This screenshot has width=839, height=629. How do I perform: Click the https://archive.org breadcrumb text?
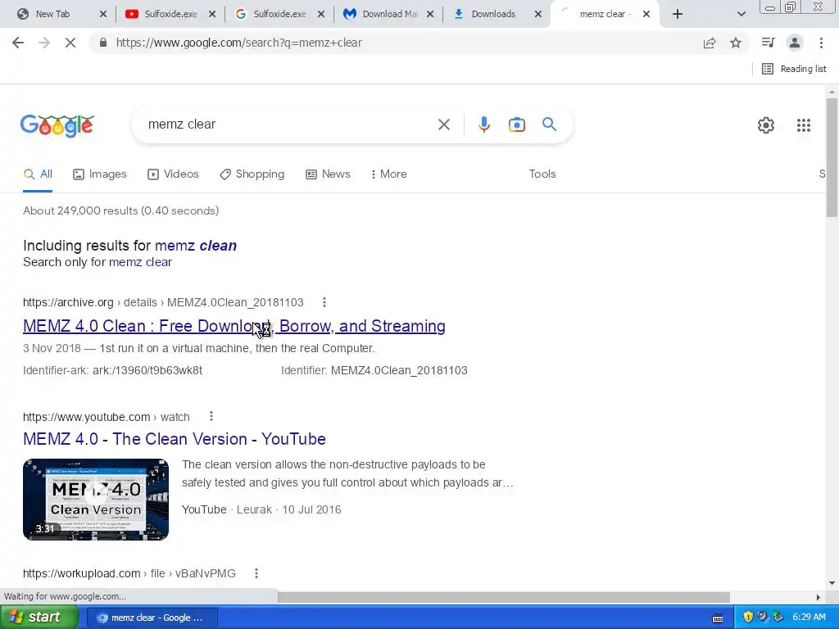click(68, 303)
